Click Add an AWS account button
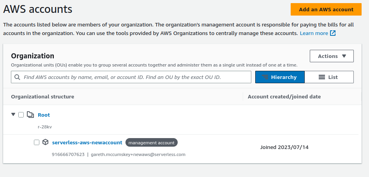 pos(326,9)
